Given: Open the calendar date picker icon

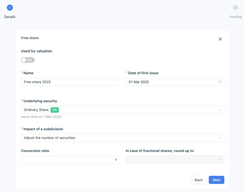Looking at the screenshot, I should [220, 82].
